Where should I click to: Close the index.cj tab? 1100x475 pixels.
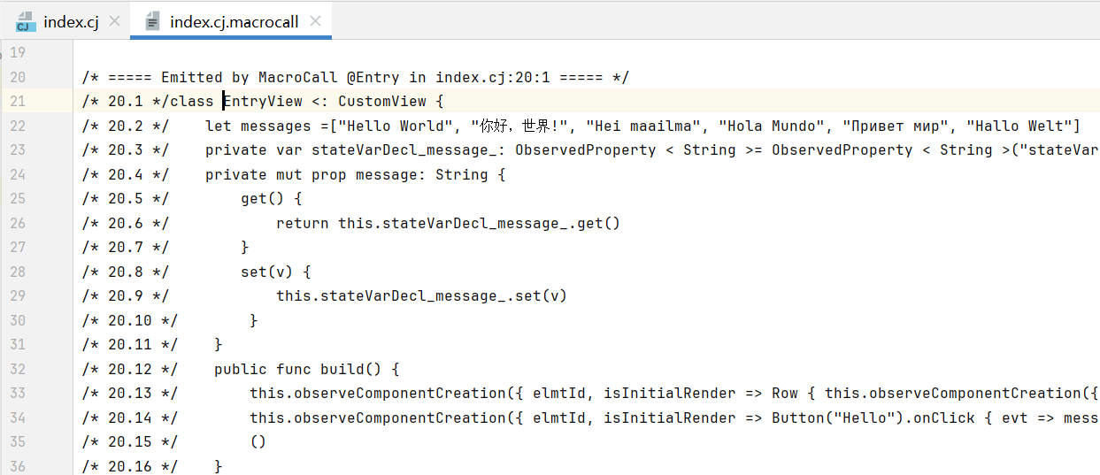coord(114,21)
